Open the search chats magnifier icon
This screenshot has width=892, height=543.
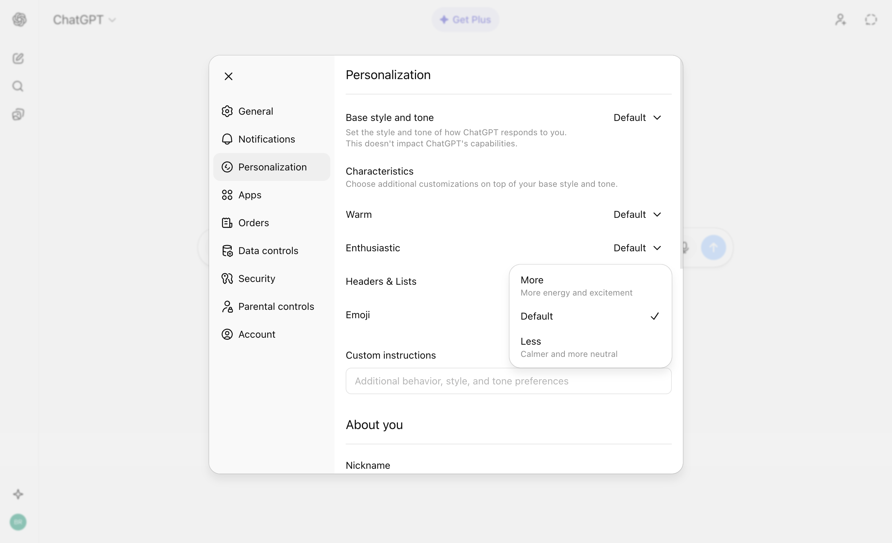(18, 86)
